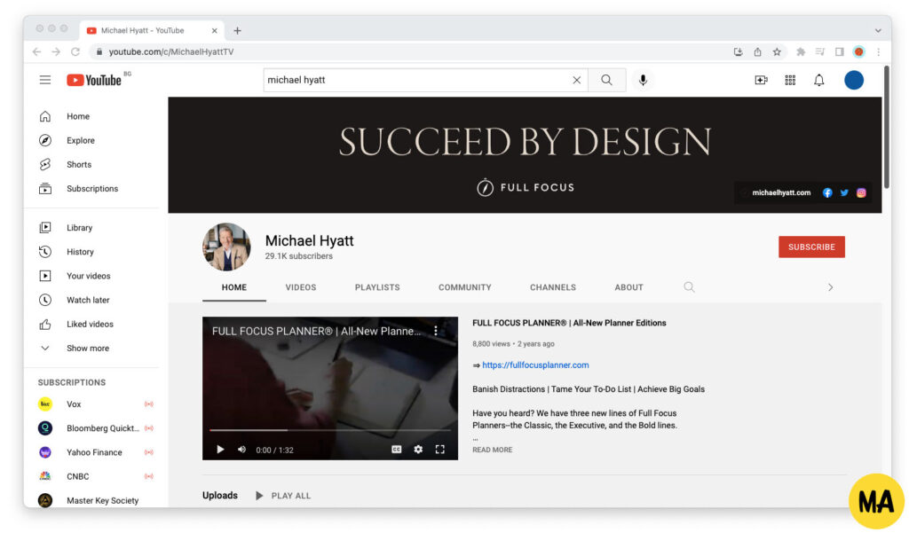Show more channel tabs with the right chevron
Image resolution: width=909 pixels, height=533 pixels.
tap(830, 287)
